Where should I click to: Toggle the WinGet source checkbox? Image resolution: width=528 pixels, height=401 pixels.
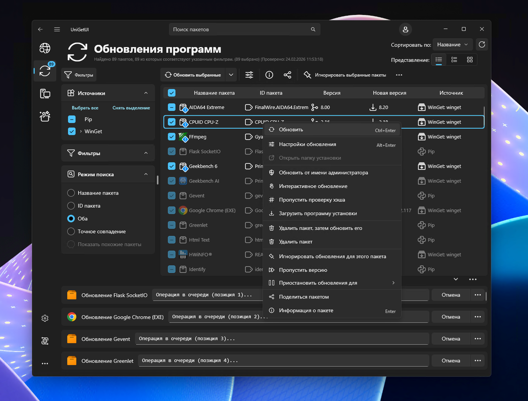[x=72, y=131]
